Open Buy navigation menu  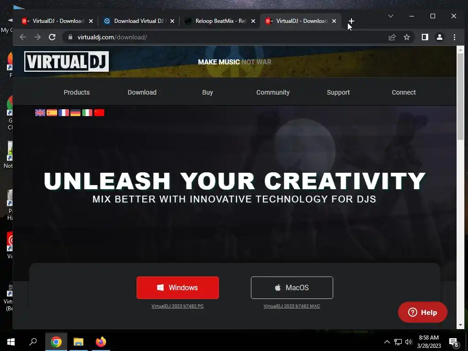tap(207, 92)
